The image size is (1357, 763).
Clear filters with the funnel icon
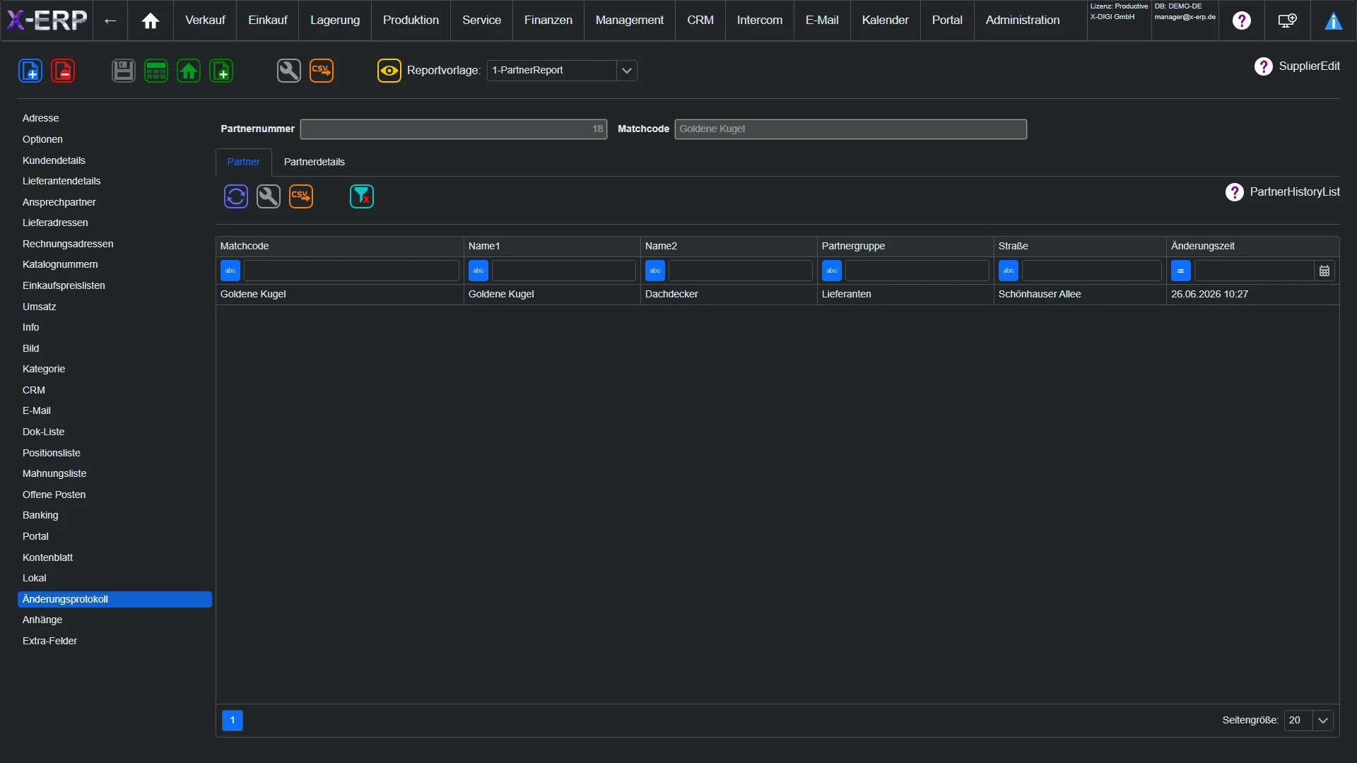362,196
